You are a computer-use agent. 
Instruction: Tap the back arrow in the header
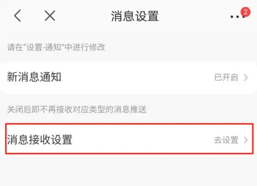17,15
